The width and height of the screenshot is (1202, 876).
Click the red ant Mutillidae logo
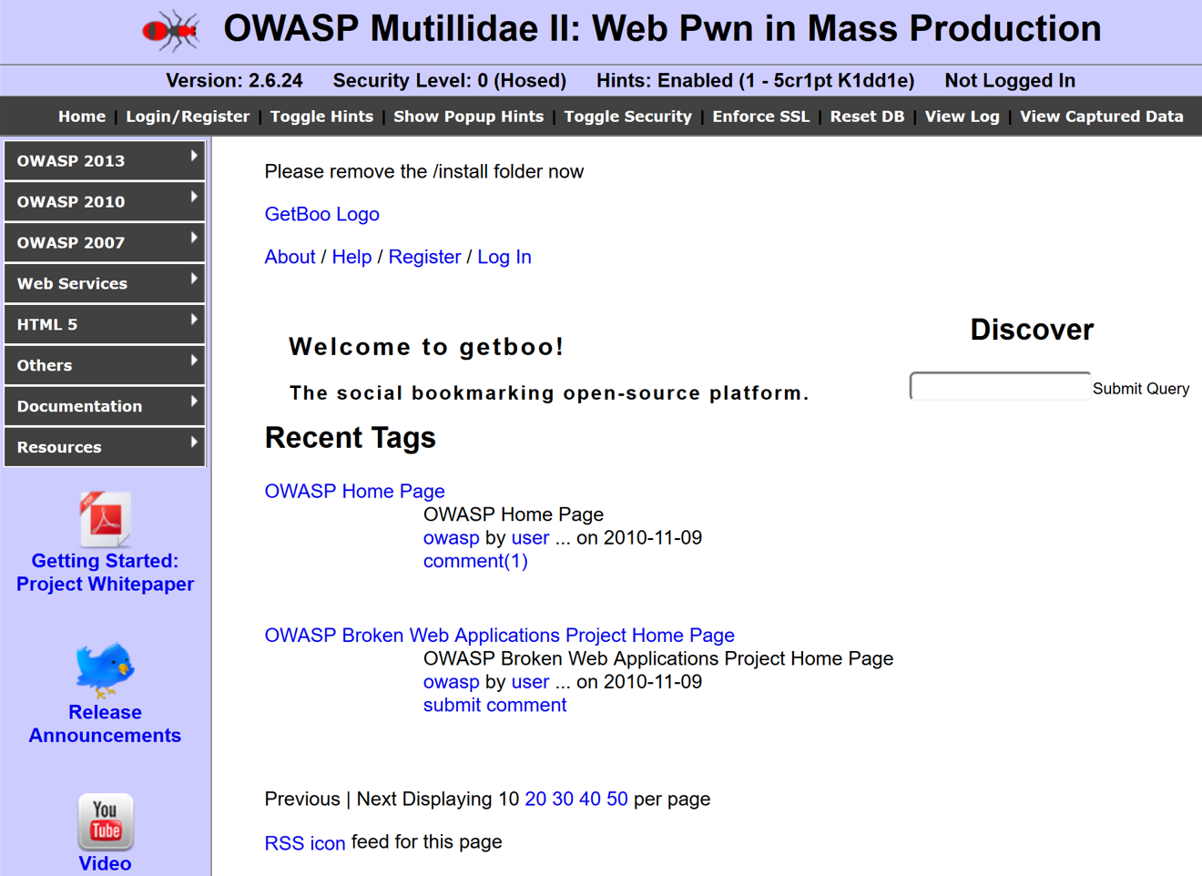[x=171, y=31]
